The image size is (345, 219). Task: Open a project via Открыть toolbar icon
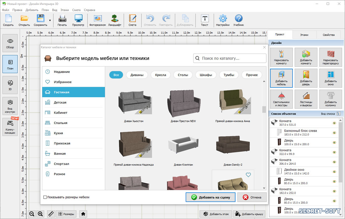(24, 20)
